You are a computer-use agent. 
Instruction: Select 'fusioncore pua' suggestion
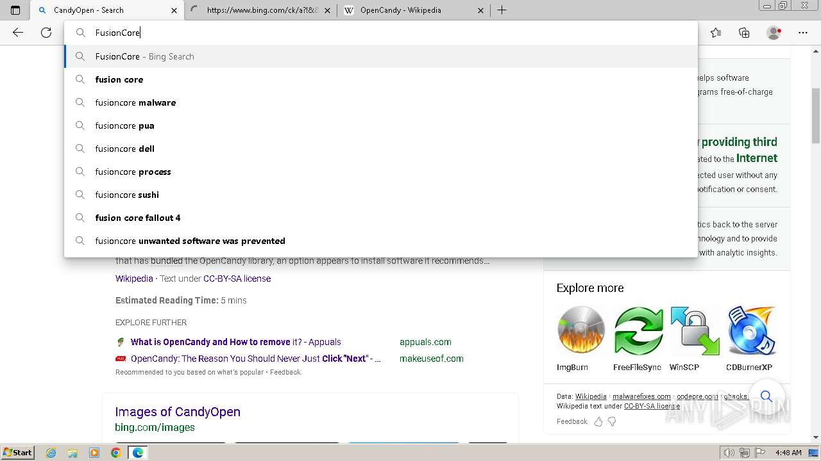click(x=381, y=125)
